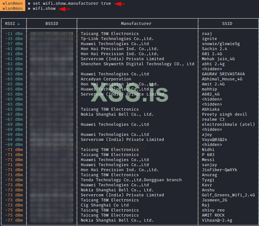Click SSID 'Preety singh devil'
Screen dimensions: 259x226
tap(225, 114)
